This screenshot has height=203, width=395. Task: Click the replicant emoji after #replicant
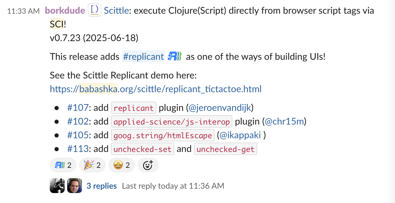(174, 56)
